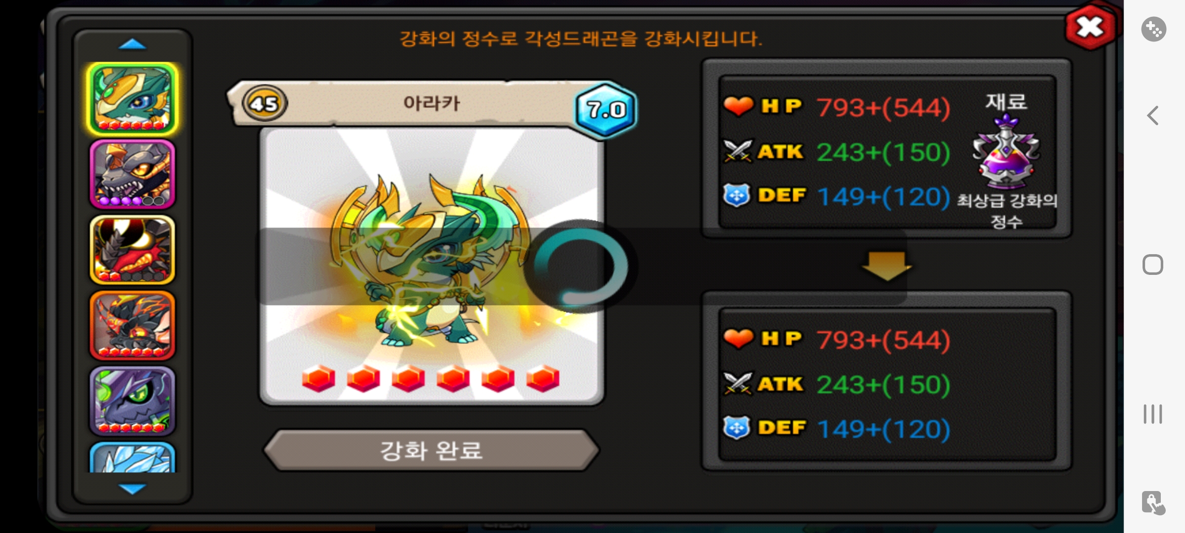Tap the crossed swords ATK icon in upper stats
This screenshot has width=1185, height=533.
tap(738, 151)
